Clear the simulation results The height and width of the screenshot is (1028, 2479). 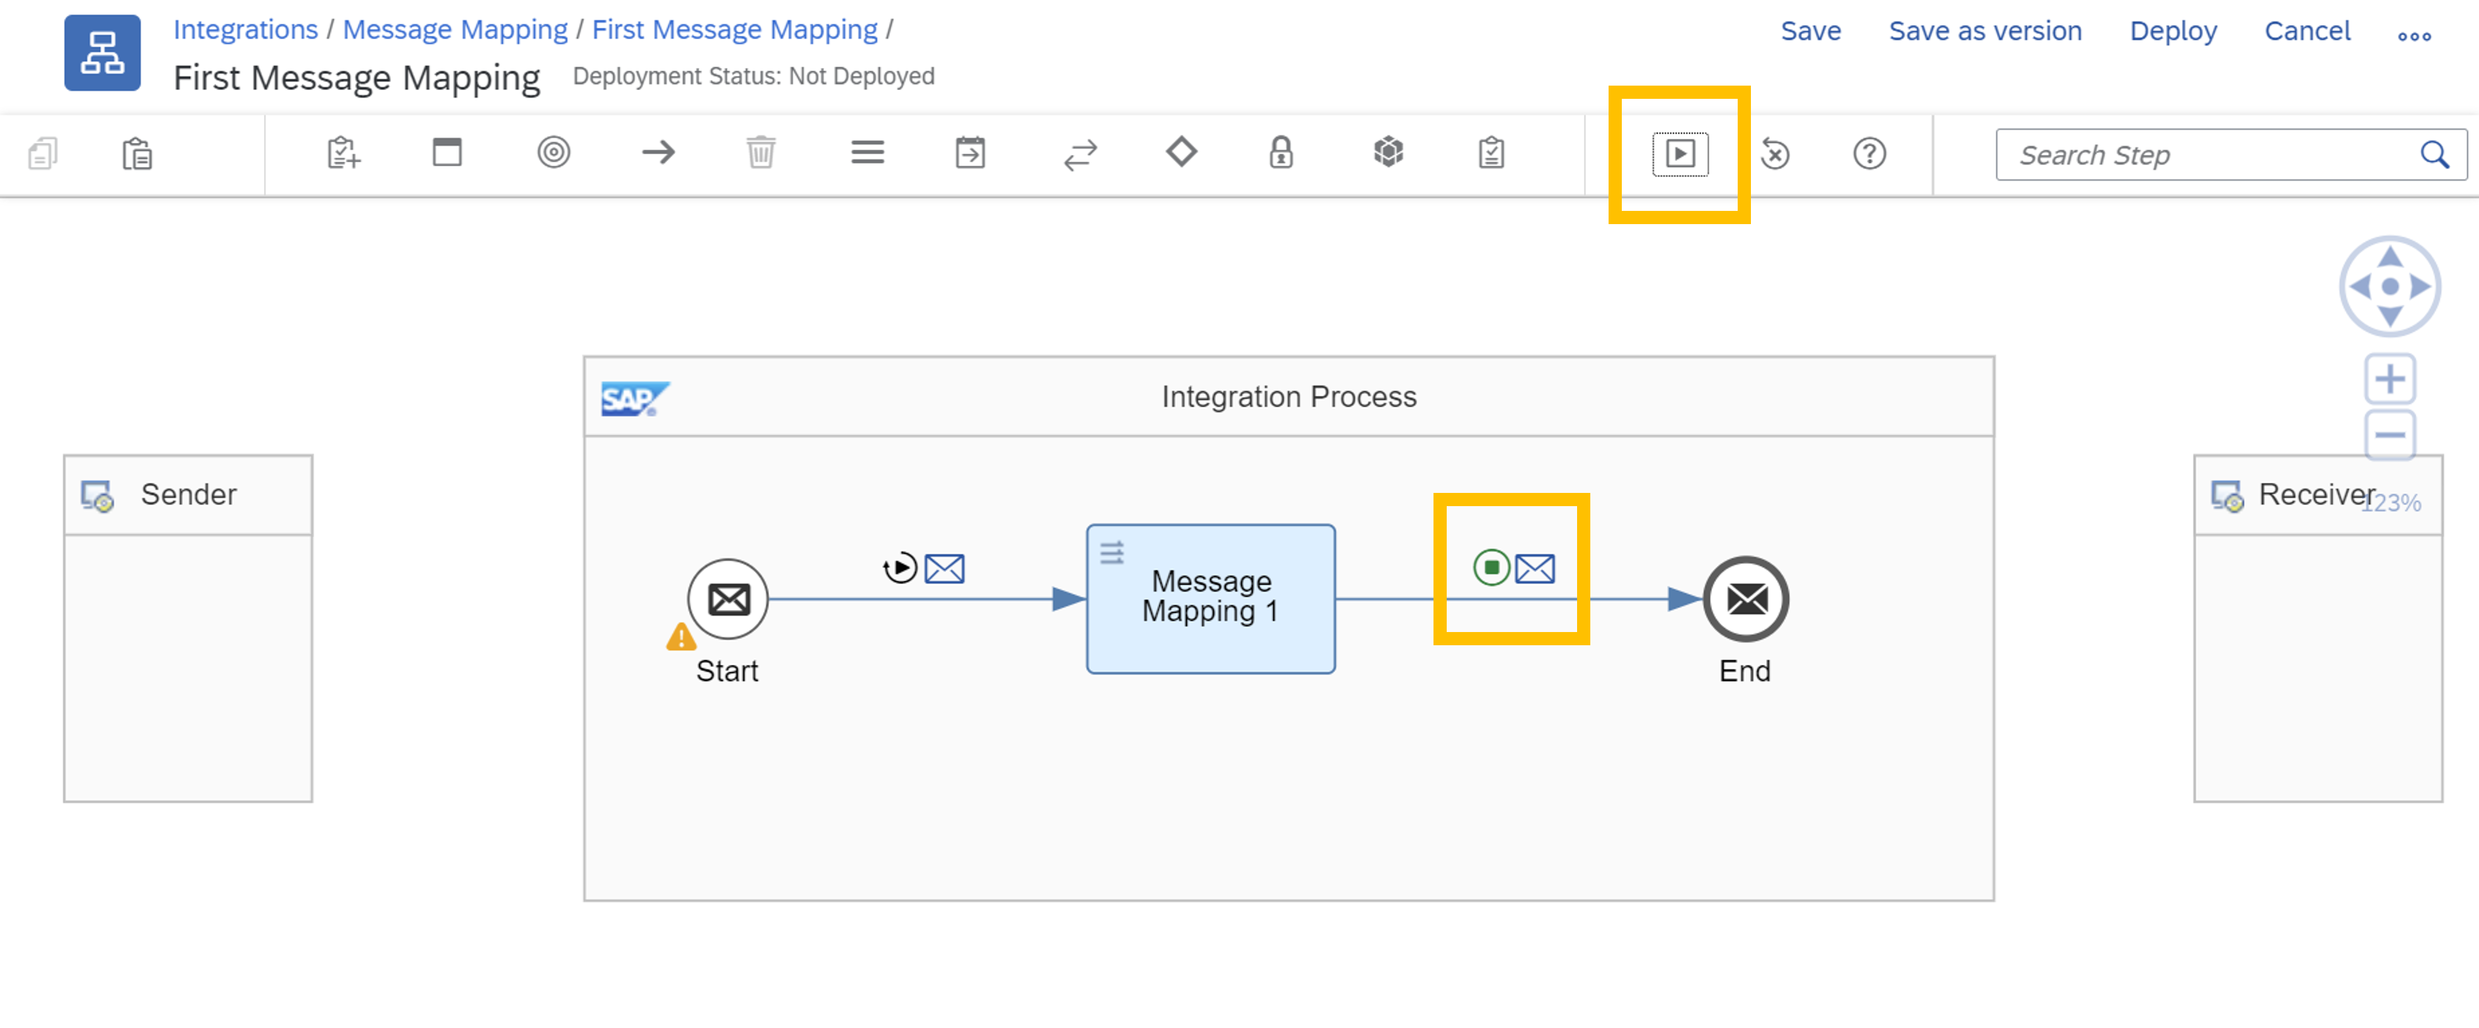[1775, 154]
